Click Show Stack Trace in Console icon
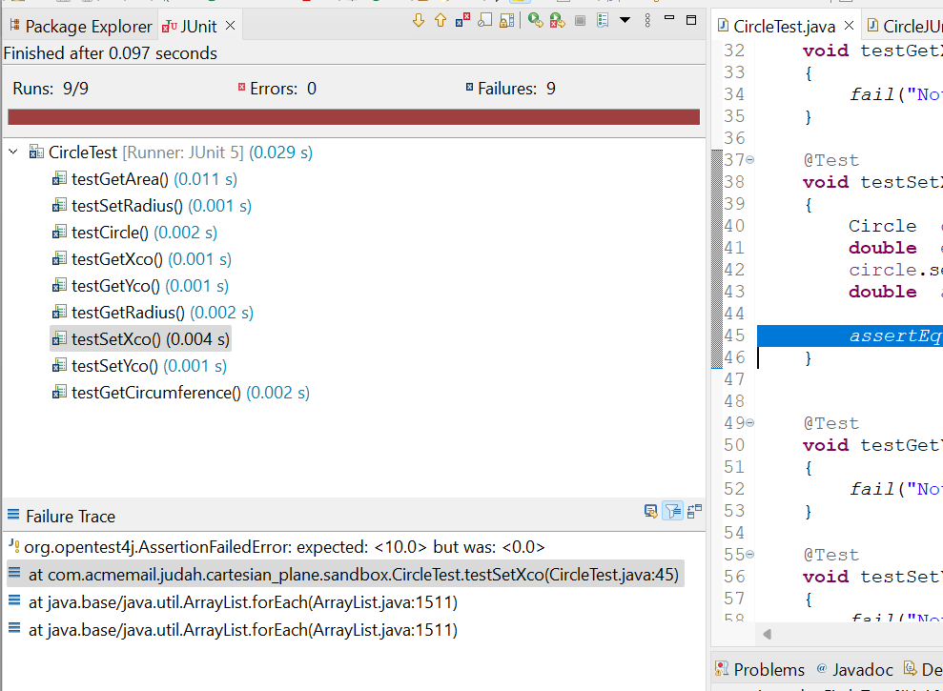The height and width of the screenshot is (691, 943). tap(650, 511)
